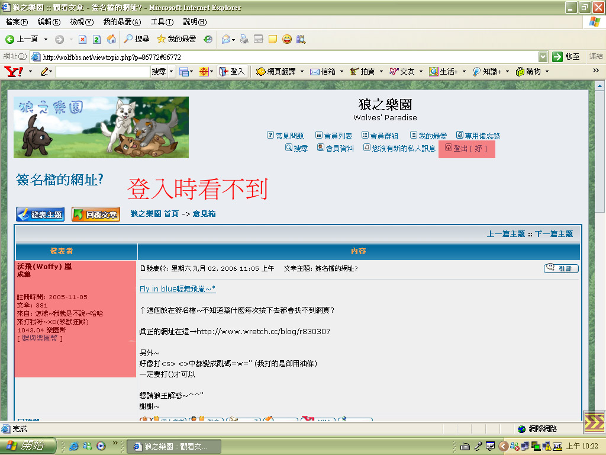Viewport: 606px width, 455px height.
Task: Click the IE Stop loading button
Action: coord(82,39)
